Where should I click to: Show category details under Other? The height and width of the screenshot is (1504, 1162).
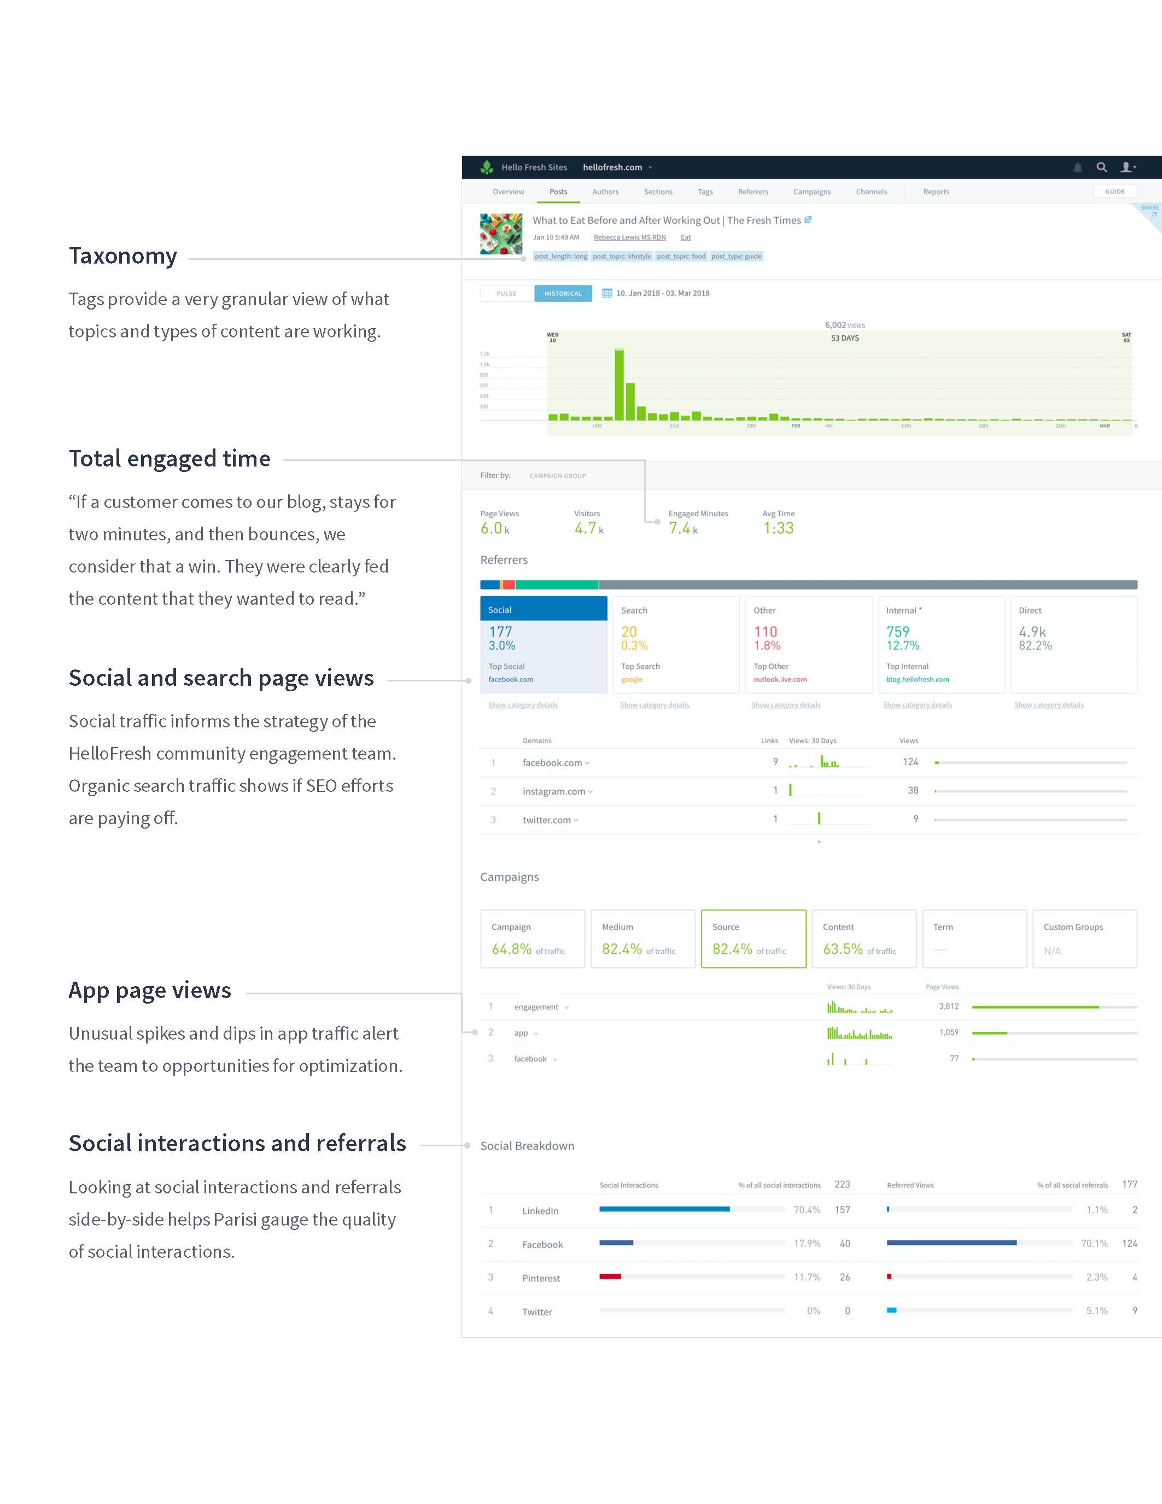point(786,705)
